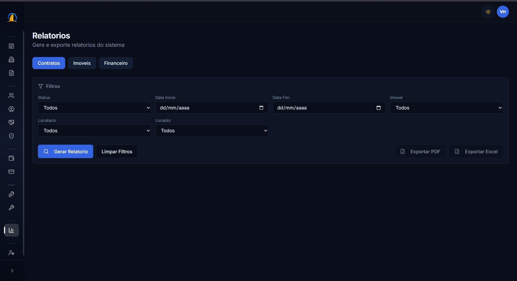Click the user settings icon in sidebar
This screenshot has height=281, width=517.
11,253
